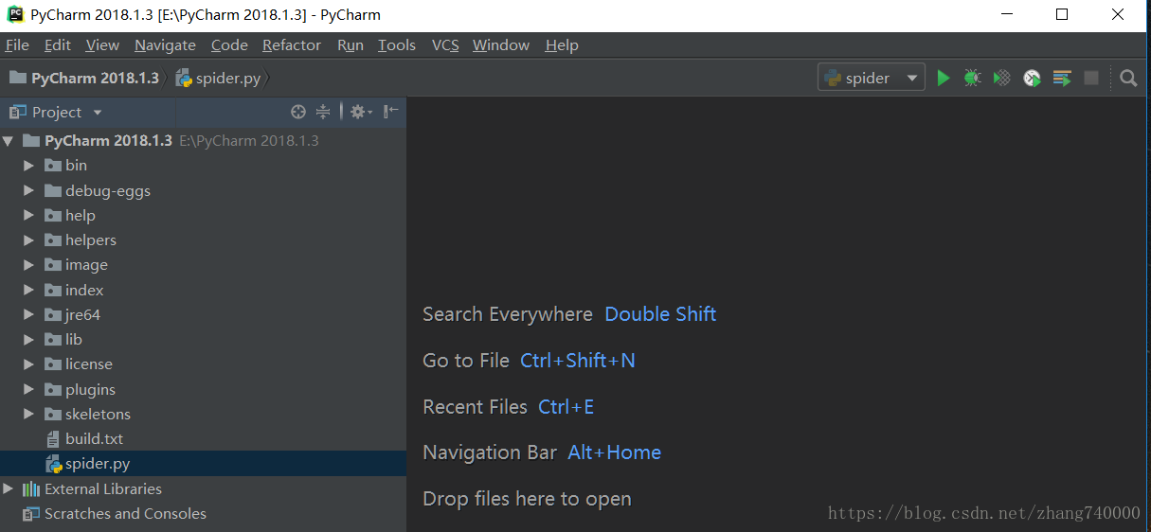Click the Ctrl+E shortcut text

567,407
